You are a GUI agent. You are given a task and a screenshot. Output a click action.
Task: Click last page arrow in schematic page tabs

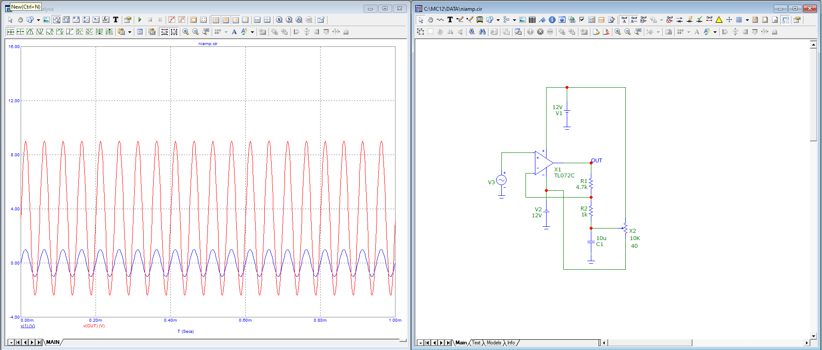[x=448, y=343]
